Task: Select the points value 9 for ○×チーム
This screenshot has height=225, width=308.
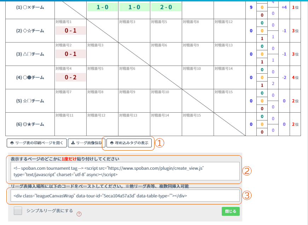Action: pyautogui.click(x=251, y=7)
